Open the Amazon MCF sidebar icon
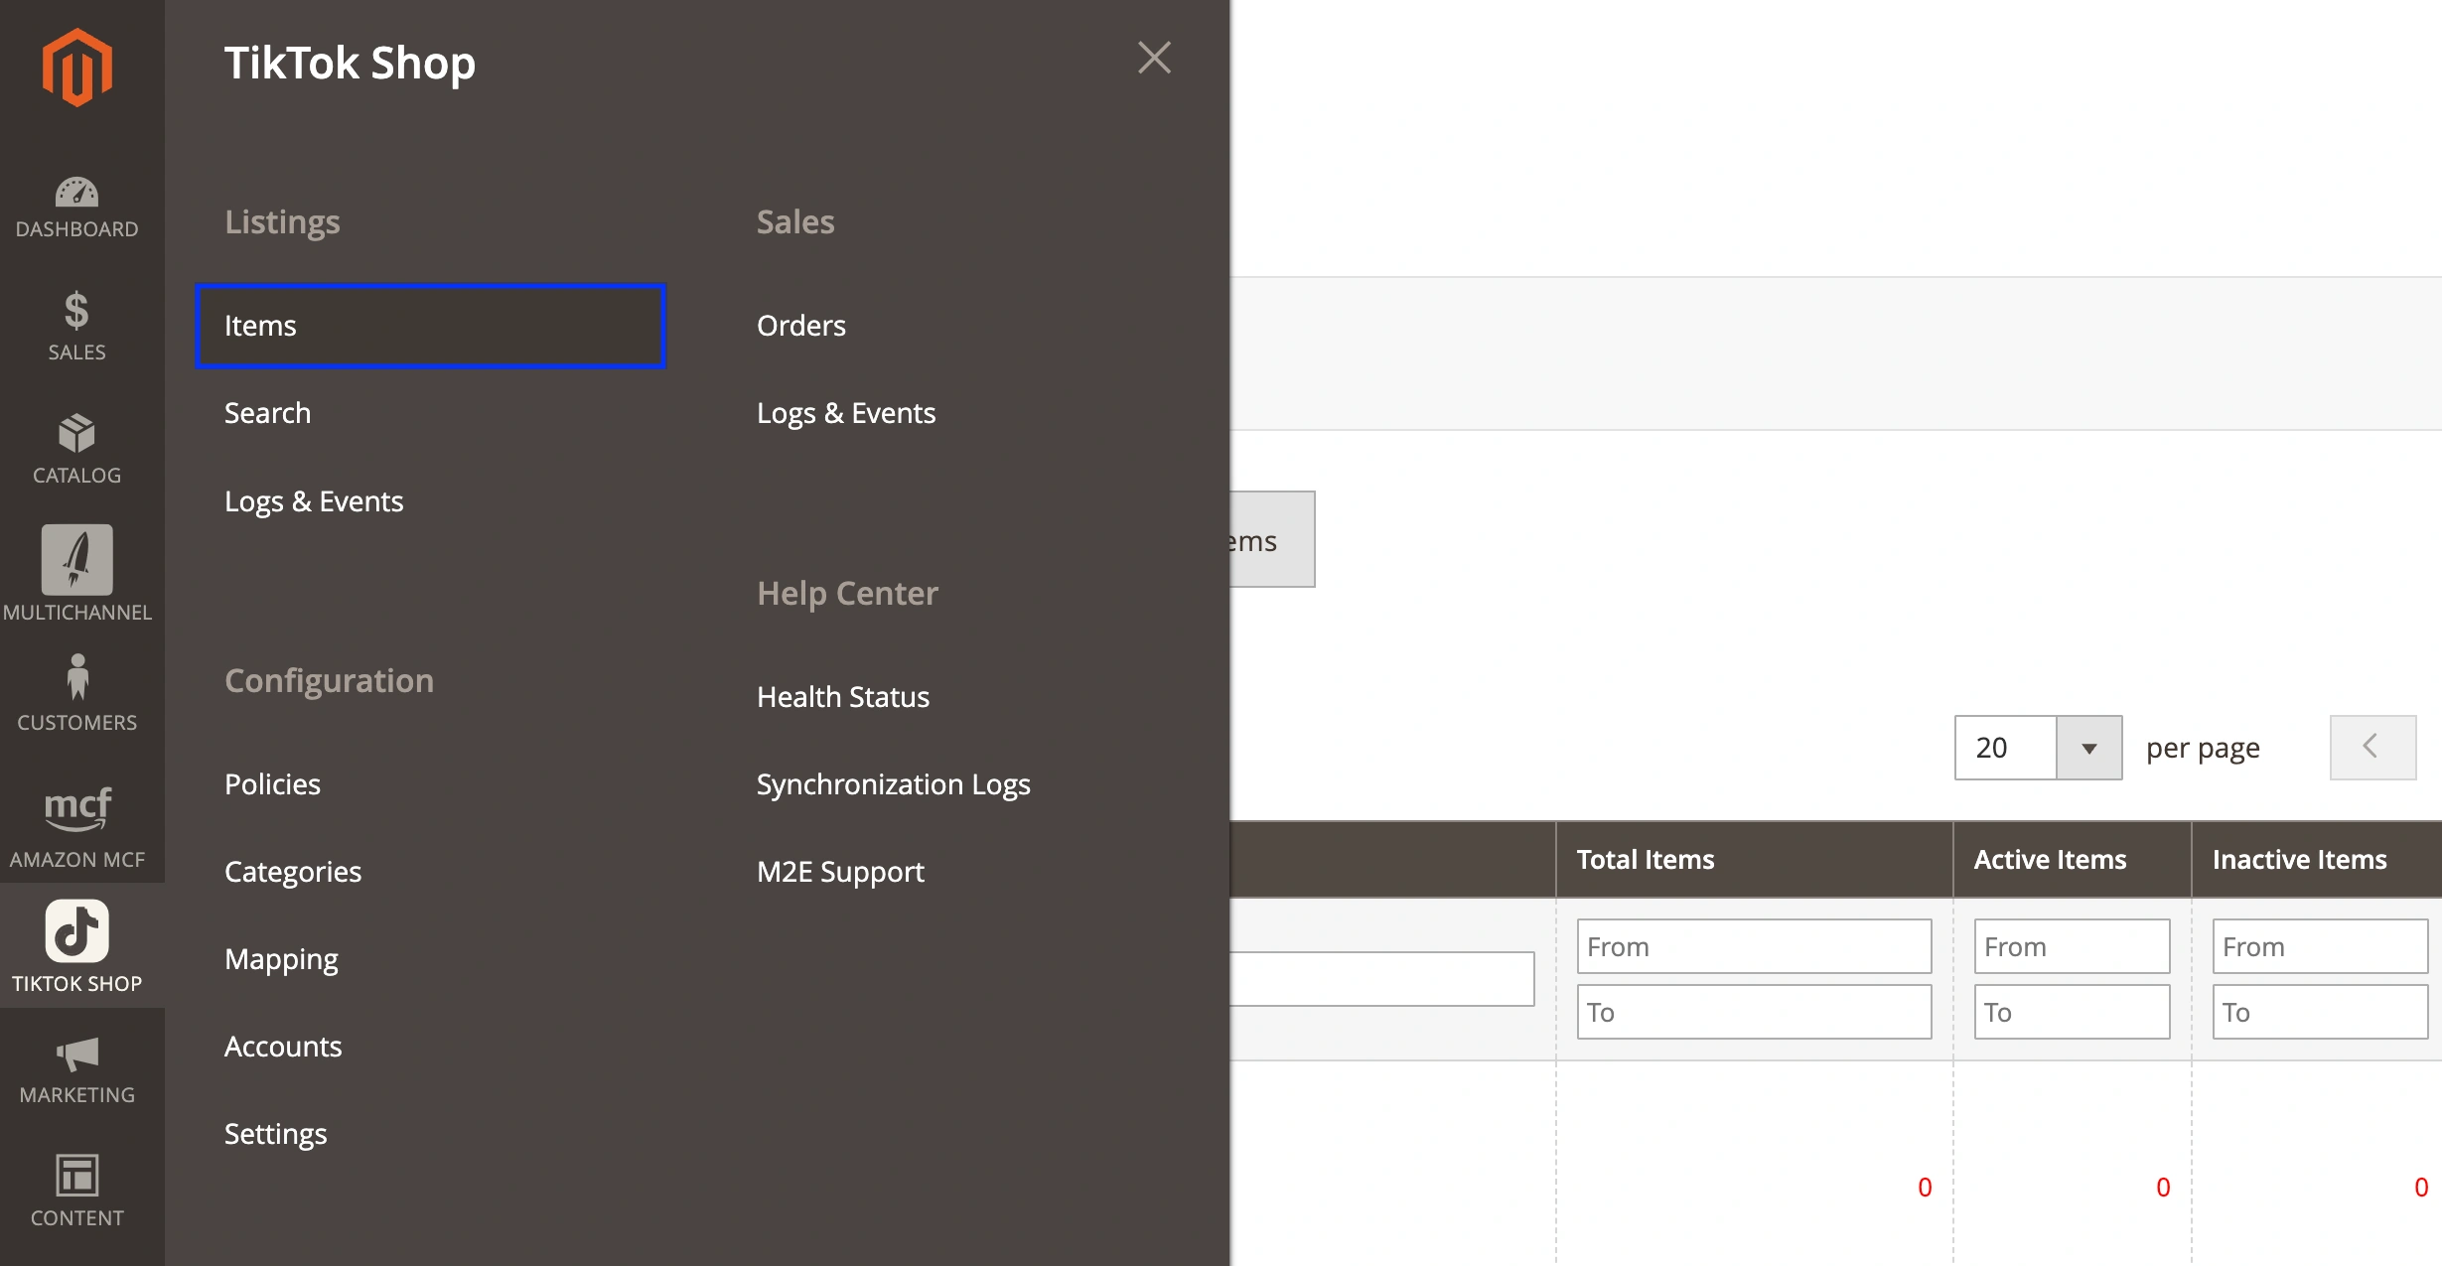The height and width of the screenshot is (1266, 2442). point(77,827)
